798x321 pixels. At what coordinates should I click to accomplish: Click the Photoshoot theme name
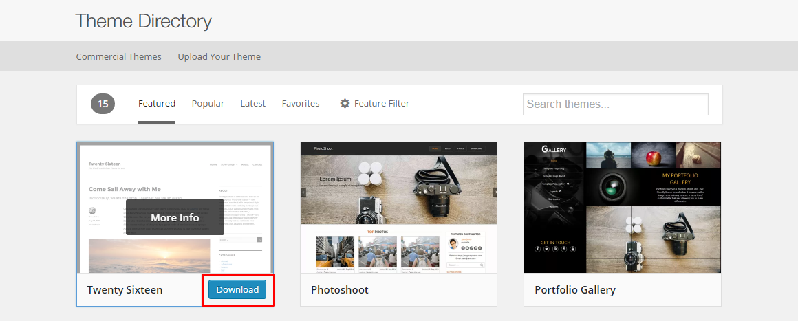point(339,290)
